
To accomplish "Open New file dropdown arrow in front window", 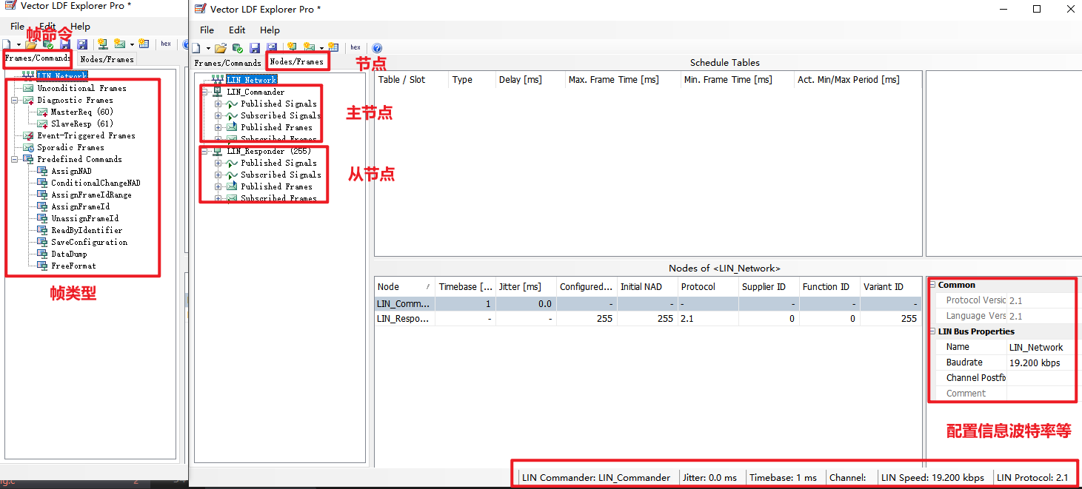I will click(208, 48).
